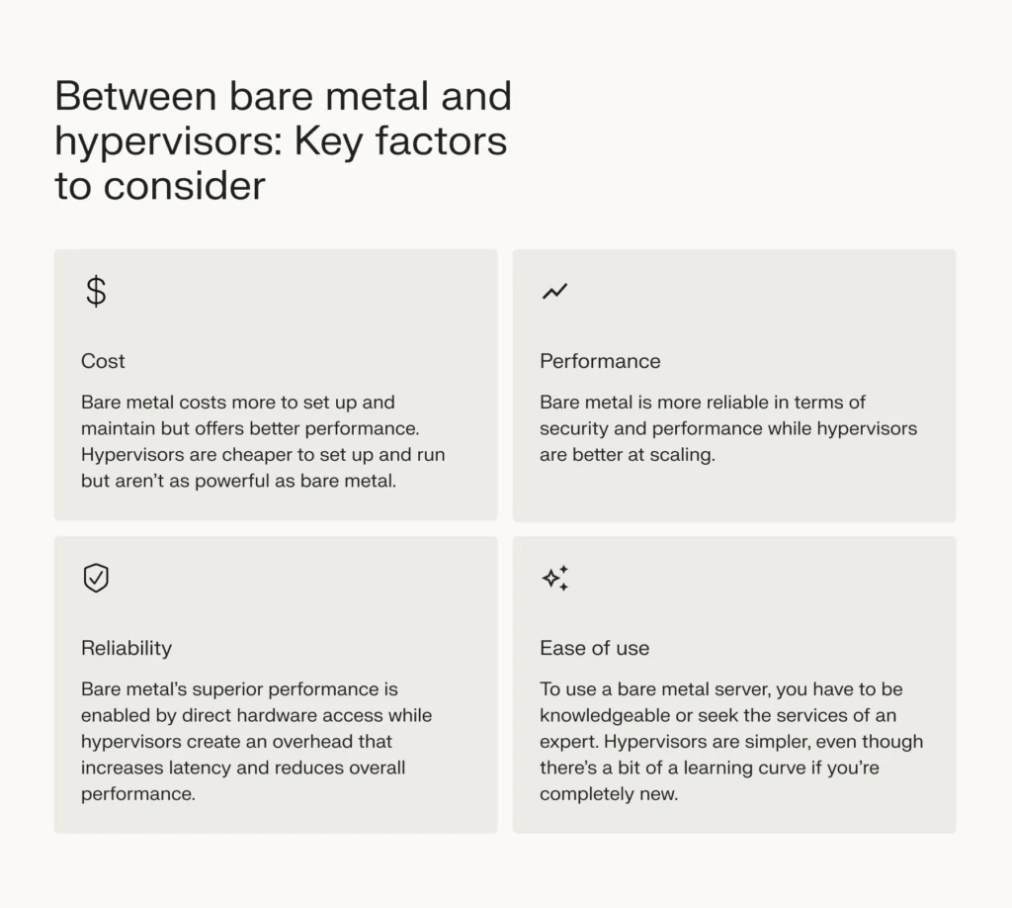The image size is (1012, 908).
Task: Select the "Performance" card heading
Action: [x=600, y=361]
